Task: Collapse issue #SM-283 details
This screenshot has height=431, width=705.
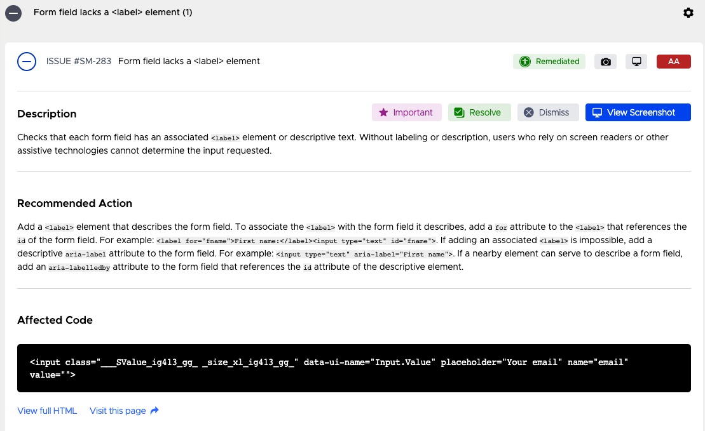Action: (x=27, y=62)
